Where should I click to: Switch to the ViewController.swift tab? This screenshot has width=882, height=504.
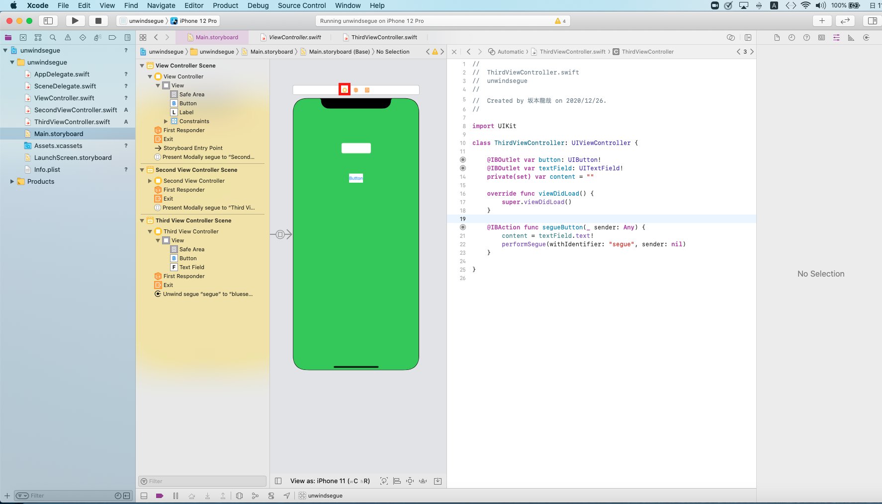tap(295, 37)
